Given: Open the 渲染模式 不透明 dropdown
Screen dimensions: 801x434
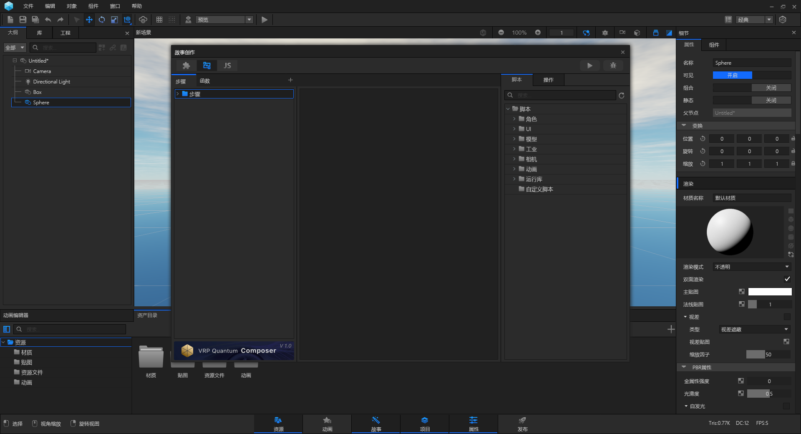Looking at the screenshot, I should [x=752, y=267].
